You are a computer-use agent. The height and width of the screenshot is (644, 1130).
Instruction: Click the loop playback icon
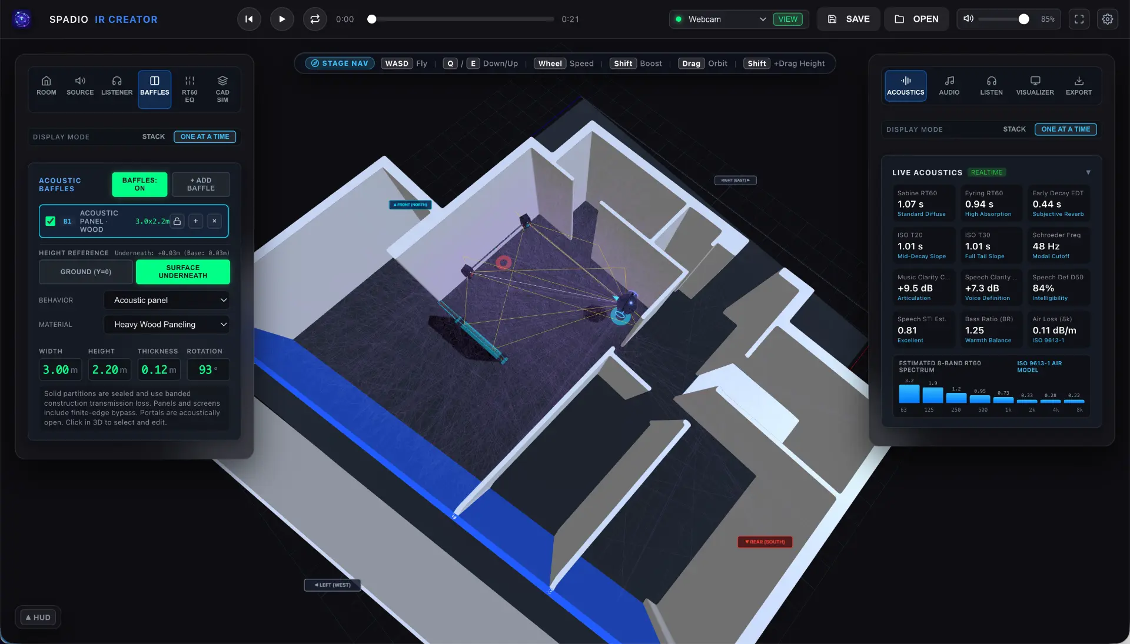point(315,19)
